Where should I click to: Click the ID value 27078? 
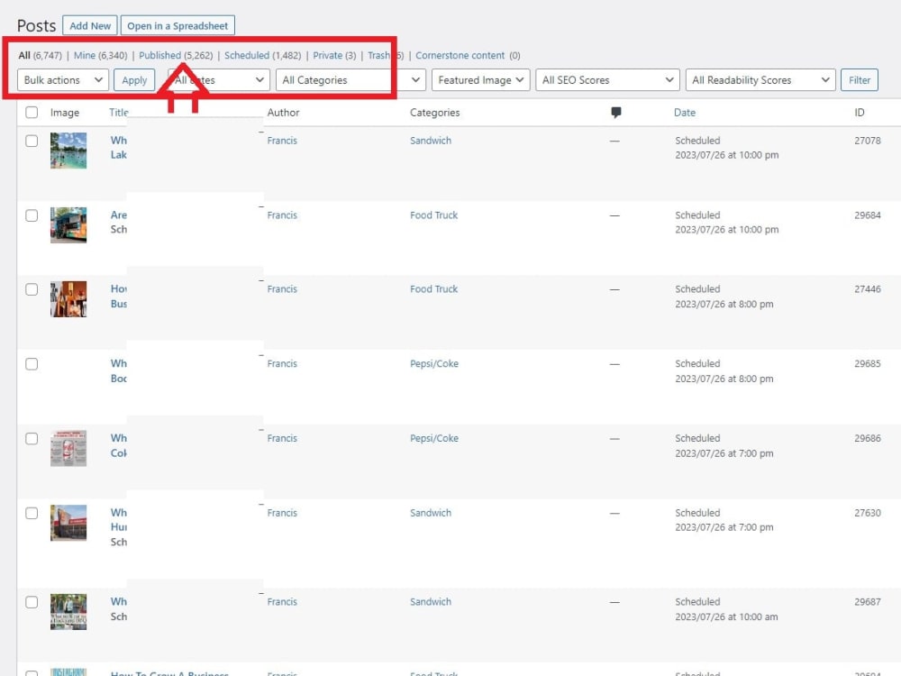(867, 141)
